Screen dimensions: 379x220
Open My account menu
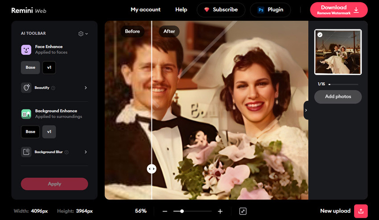pos(145,10)
